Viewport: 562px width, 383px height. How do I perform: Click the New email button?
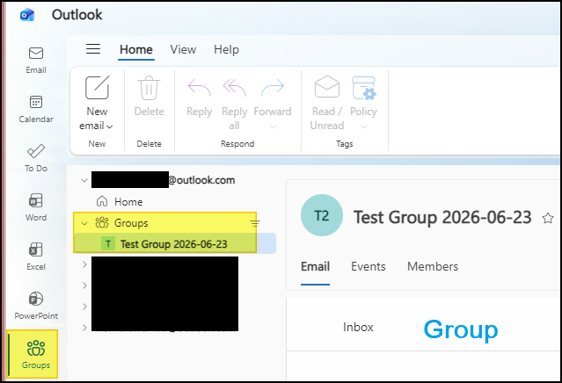point(97,103)
